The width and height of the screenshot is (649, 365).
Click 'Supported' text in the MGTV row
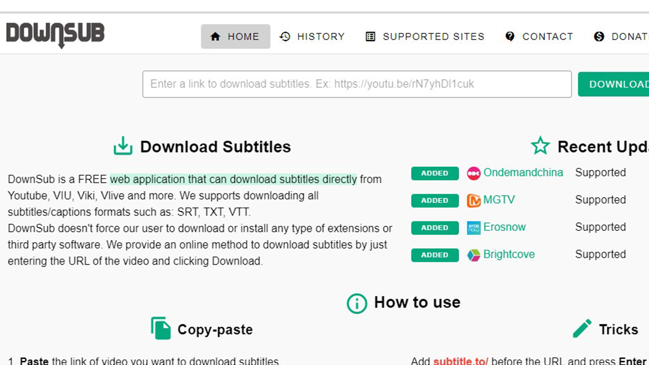pos(600,200)
